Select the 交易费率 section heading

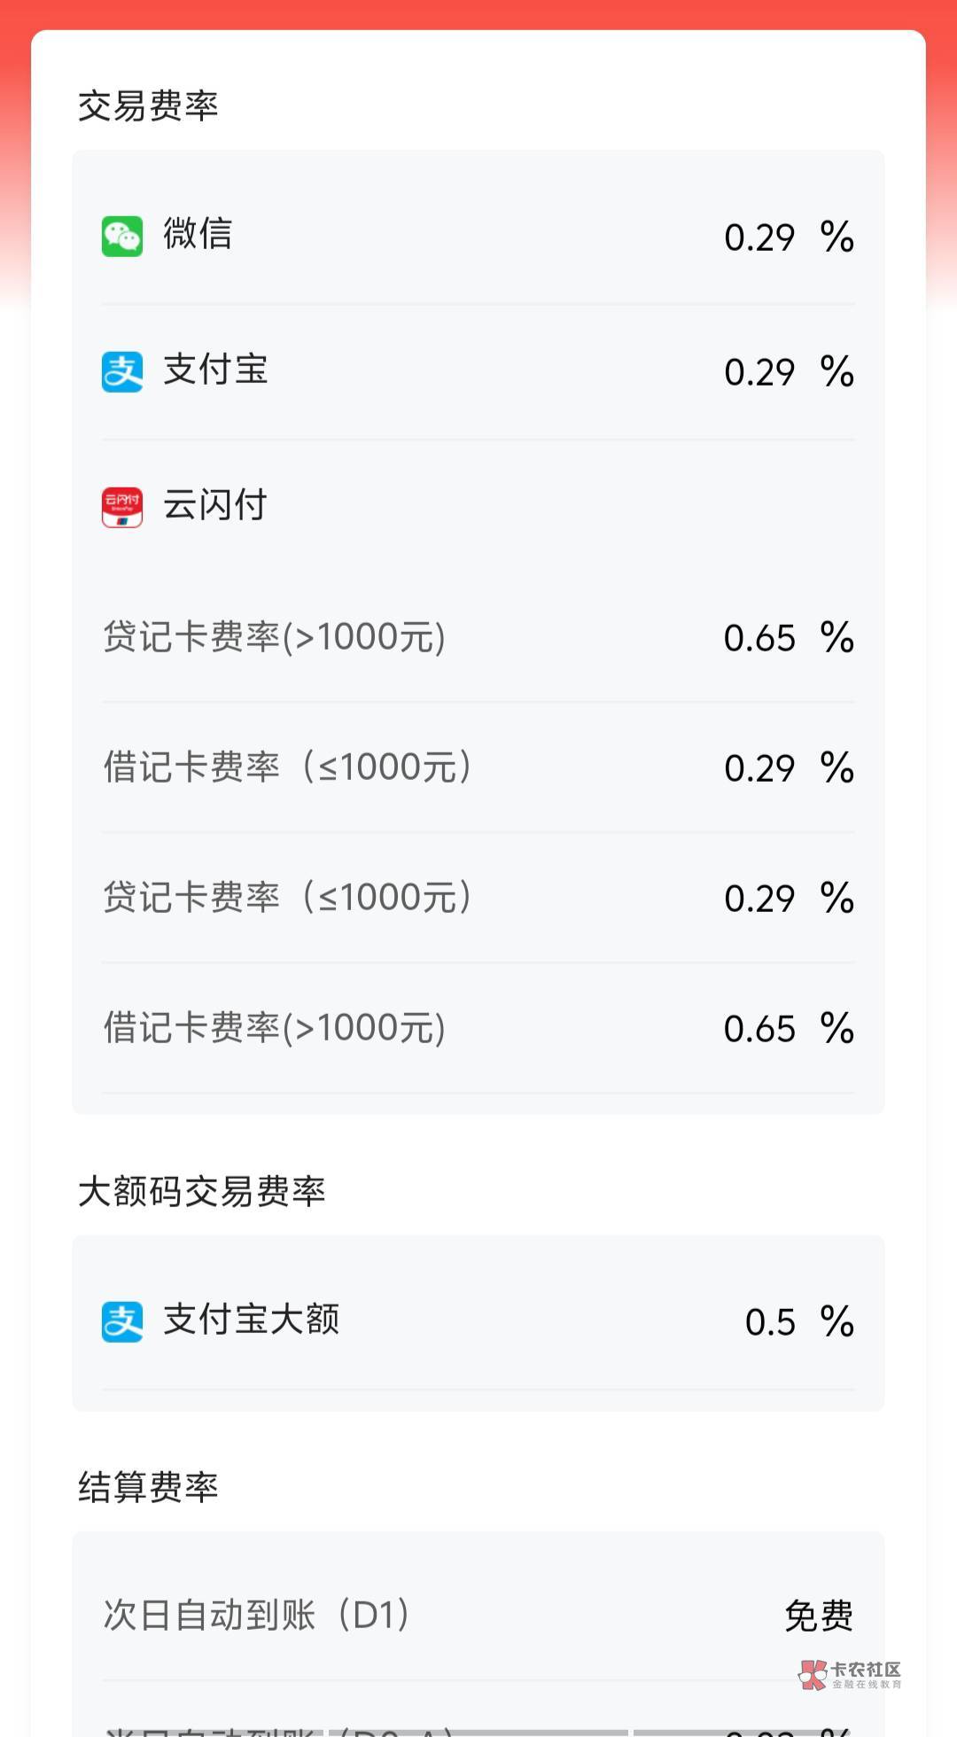pyautogui.click(x=148, y=106)
